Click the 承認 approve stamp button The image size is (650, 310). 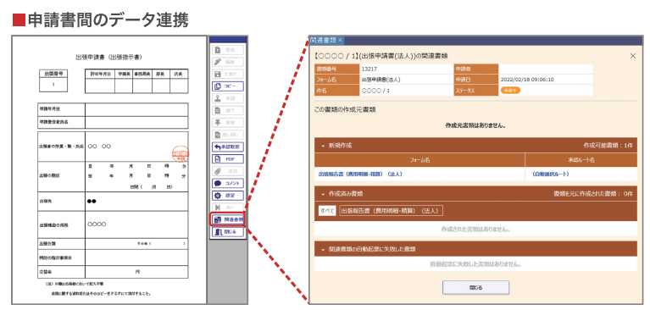pos(228,98)
